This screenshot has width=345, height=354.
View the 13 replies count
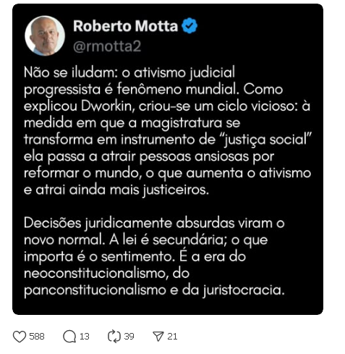coord(85,337)
